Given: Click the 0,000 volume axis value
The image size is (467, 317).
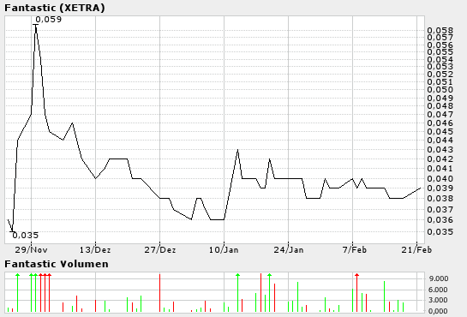Looking at the screenshot, I should click(x=439, y=311).
